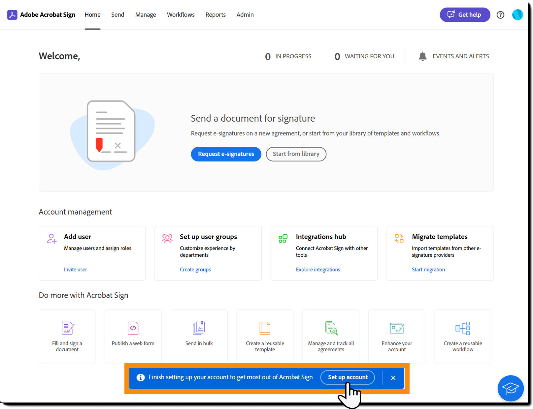This screenshot has height=409, width=533.
Task: Open Events and Alerts label
Action: (x=461, y=56)
